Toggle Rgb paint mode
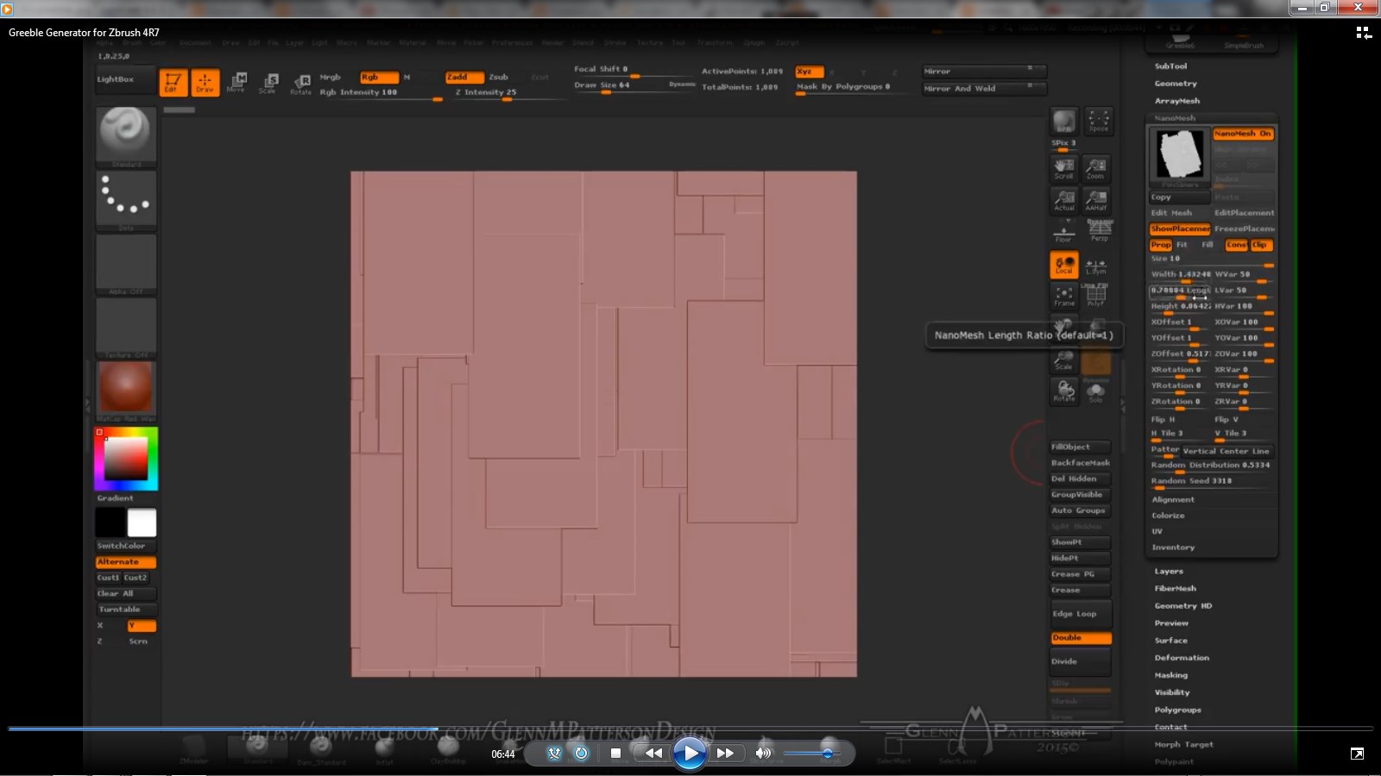The width and height of the screenshot is (1381, 776). click(x=378, y=77)
